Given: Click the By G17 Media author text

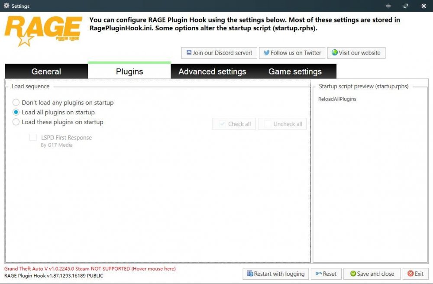Looking at the screenshot, I should [57, 145].
